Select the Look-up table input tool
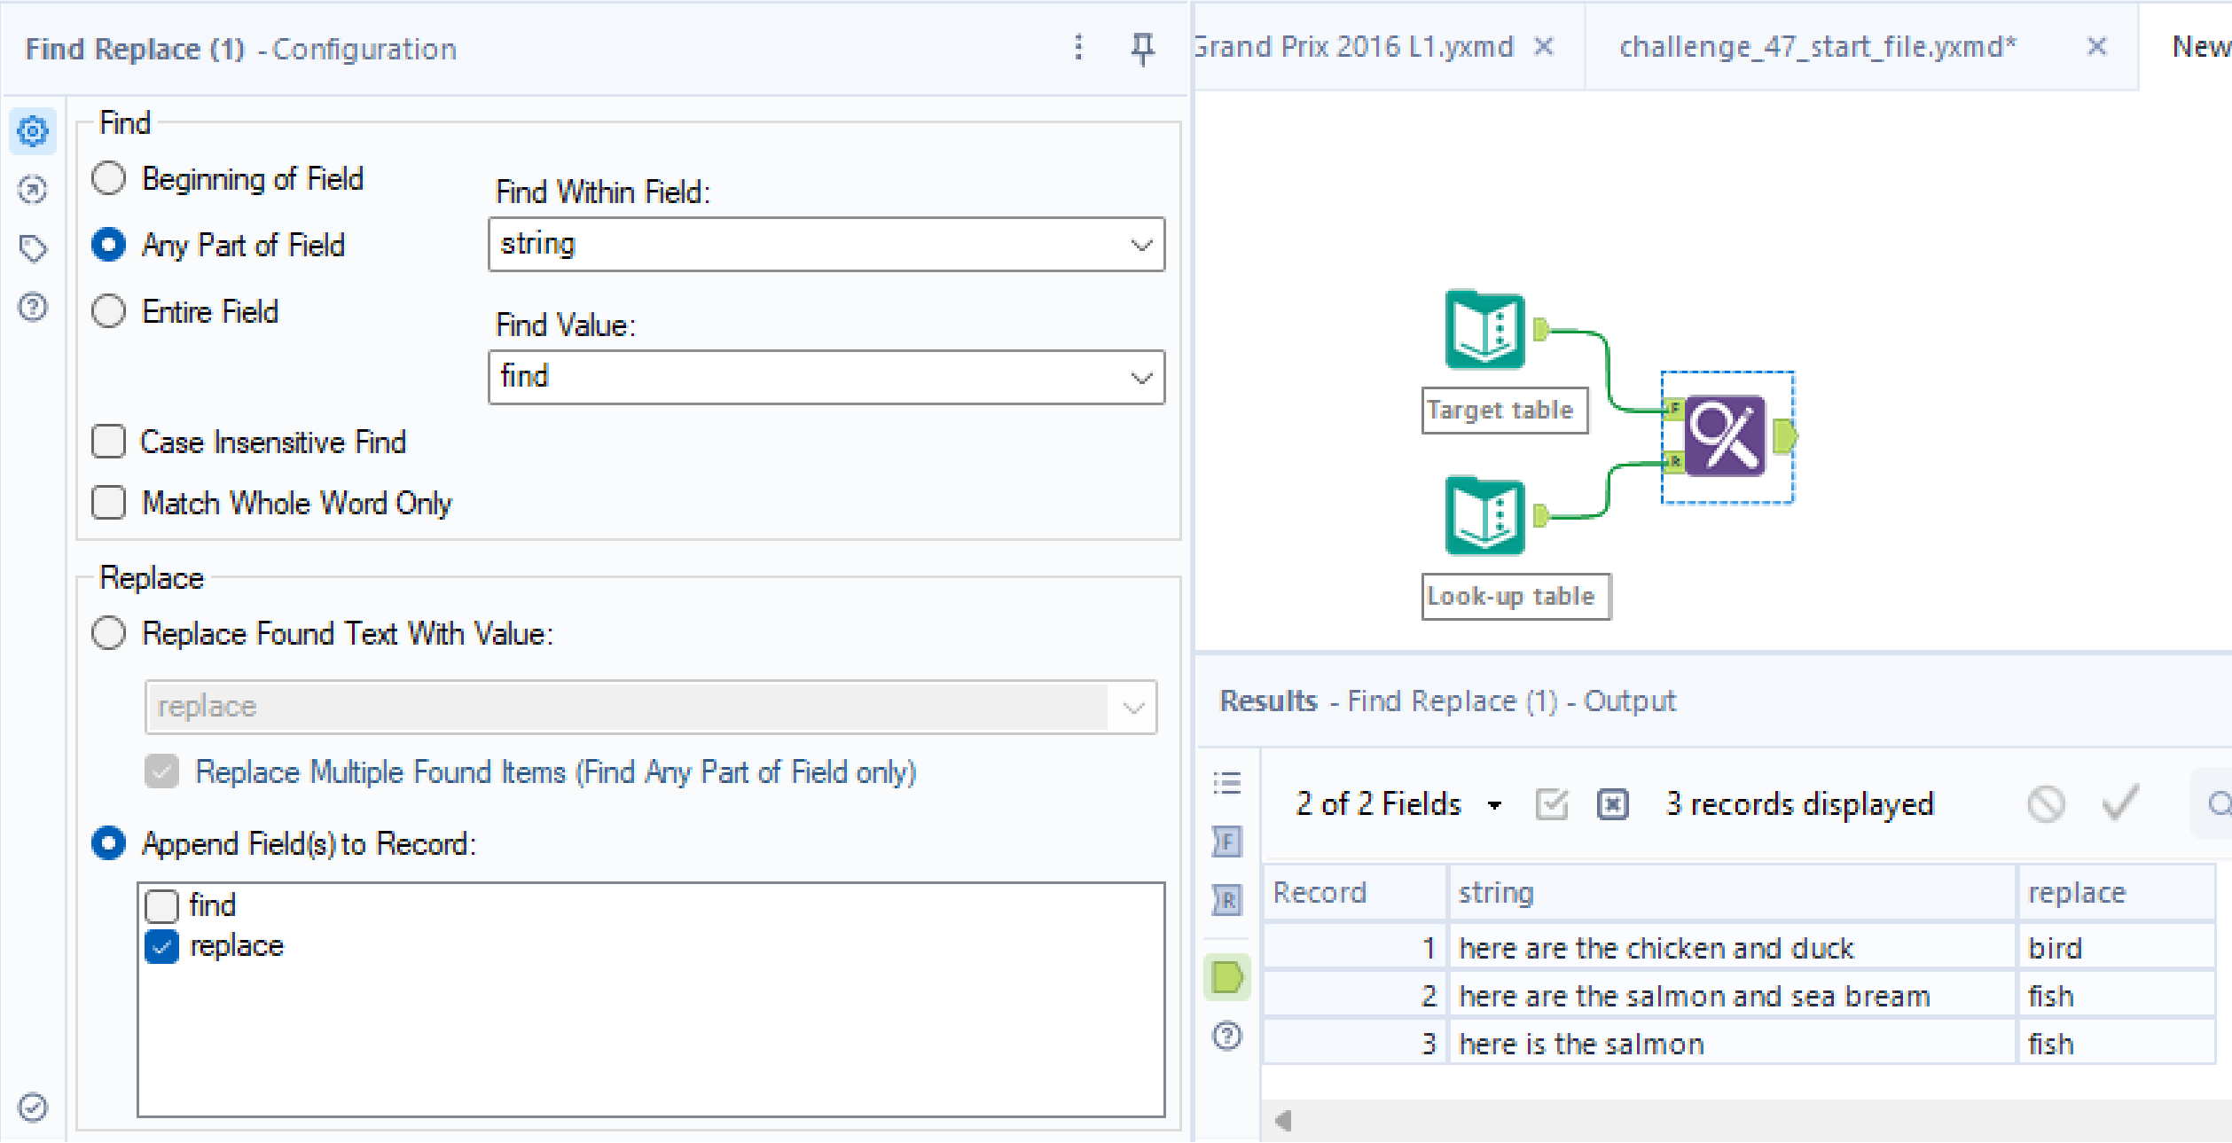This screenshot has height=1143, width=2232. pos(1484,516)
